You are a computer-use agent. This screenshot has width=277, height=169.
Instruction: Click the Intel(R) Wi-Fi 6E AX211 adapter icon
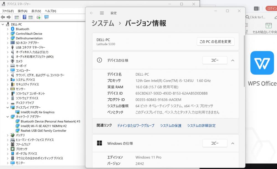(17, 126)
